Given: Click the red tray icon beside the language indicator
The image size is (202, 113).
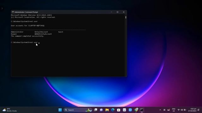Looking at the screenshot, I should coord(169,110).
